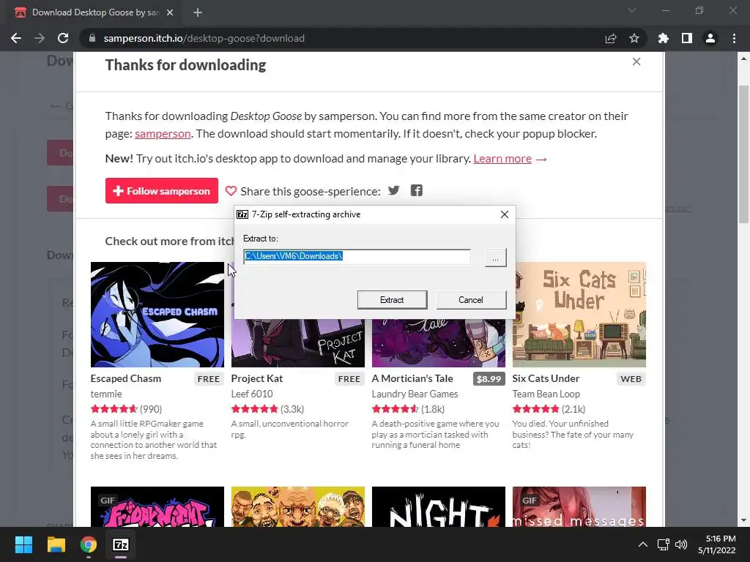Open the Six Cats Under title link
The image size is (750, 562).
tap(546, 378)
